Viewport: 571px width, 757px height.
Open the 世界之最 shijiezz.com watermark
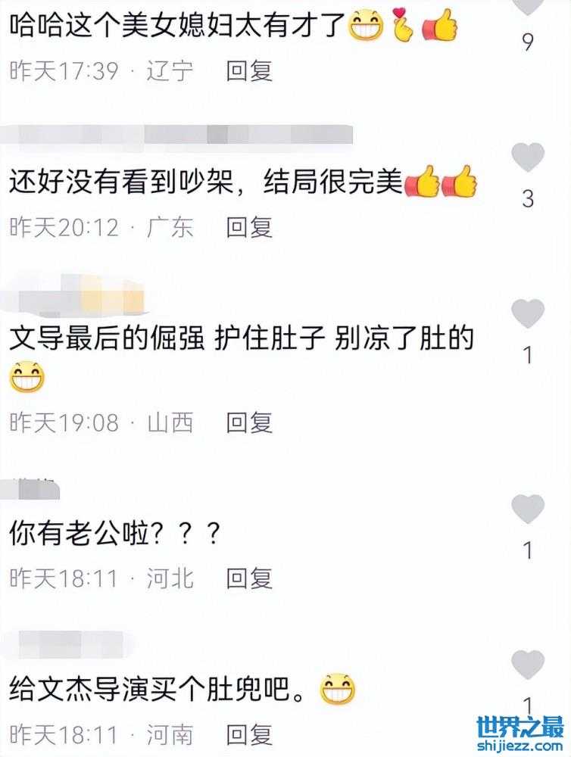(520, 734)
